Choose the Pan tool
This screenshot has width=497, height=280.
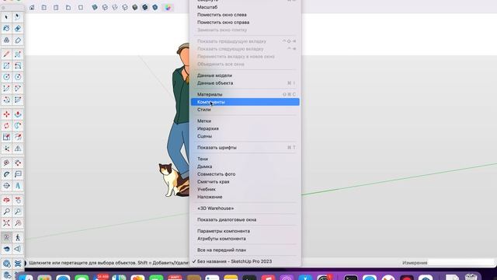(18, 200)
